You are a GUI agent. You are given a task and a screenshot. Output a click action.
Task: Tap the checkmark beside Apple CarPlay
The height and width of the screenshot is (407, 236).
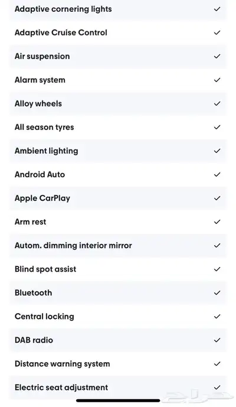click(x=217, y=198)
